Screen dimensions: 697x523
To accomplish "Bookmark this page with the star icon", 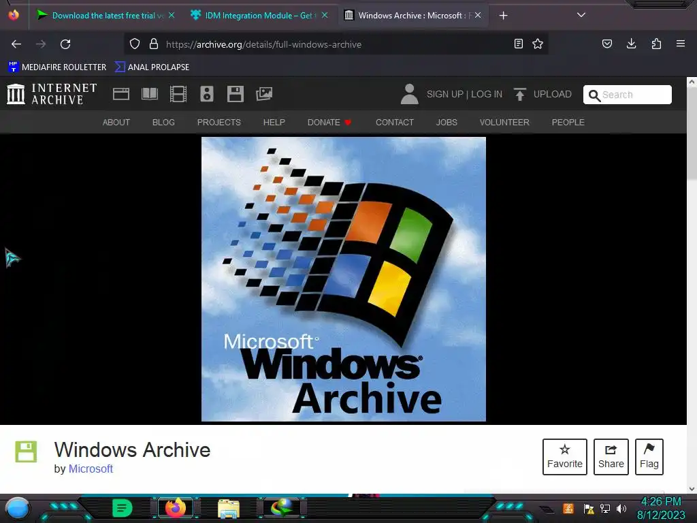I will pyautogui.click(x=538, y=44).
